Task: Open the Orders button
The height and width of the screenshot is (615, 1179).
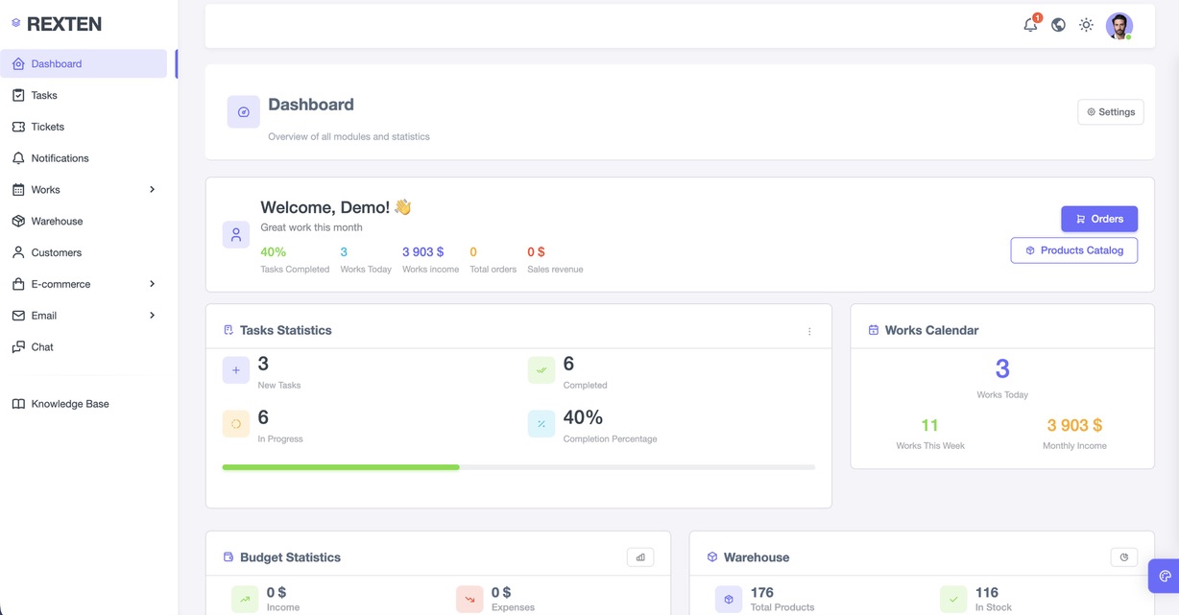Action: pos(1098,219)
